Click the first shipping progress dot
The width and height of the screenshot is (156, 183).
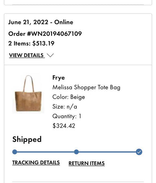point(15,152)
